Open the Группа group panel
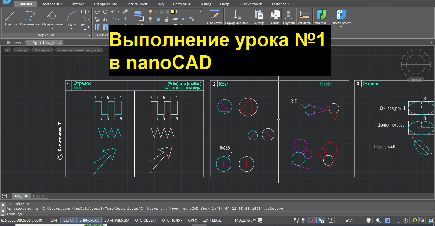This screenshot has height=226, width=435. [289, 17]
